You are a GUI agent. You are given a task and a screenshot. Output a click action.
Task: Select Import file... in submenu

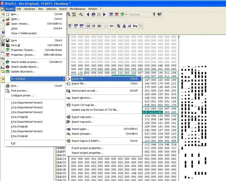click(x=104, y=84)
